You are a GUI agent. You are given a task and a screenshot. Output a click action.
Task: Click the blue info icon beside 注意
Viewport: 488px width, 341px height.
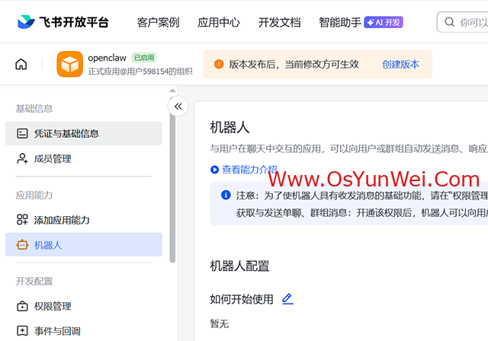tap(226, 195)
